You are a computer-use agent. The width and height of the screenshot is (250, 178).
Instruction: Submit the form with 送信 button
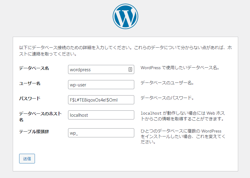click(x=27, y=159)
